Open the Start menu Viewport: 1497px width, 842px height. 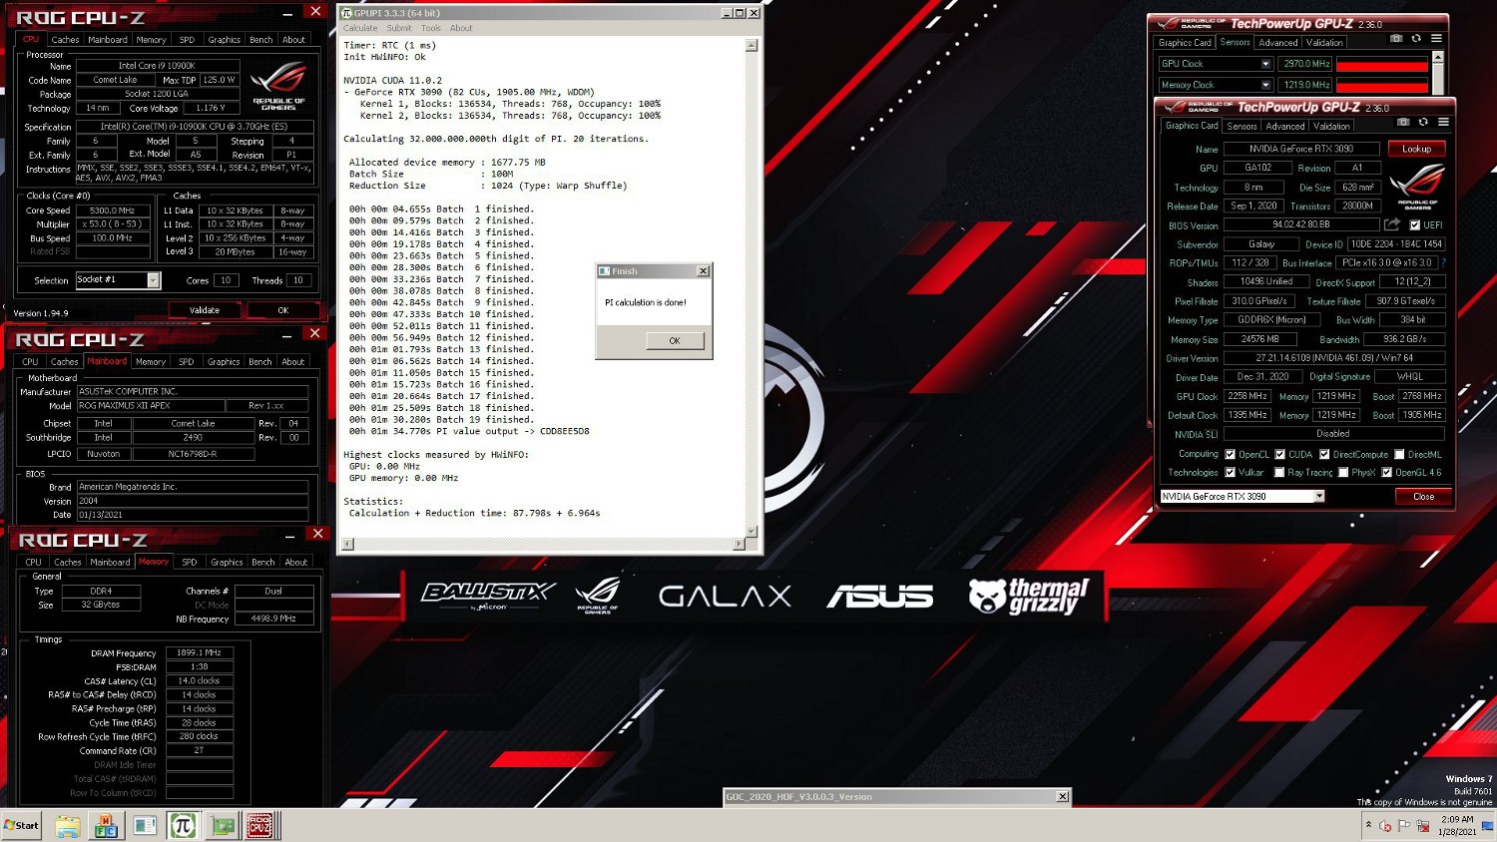pos(21,825)
